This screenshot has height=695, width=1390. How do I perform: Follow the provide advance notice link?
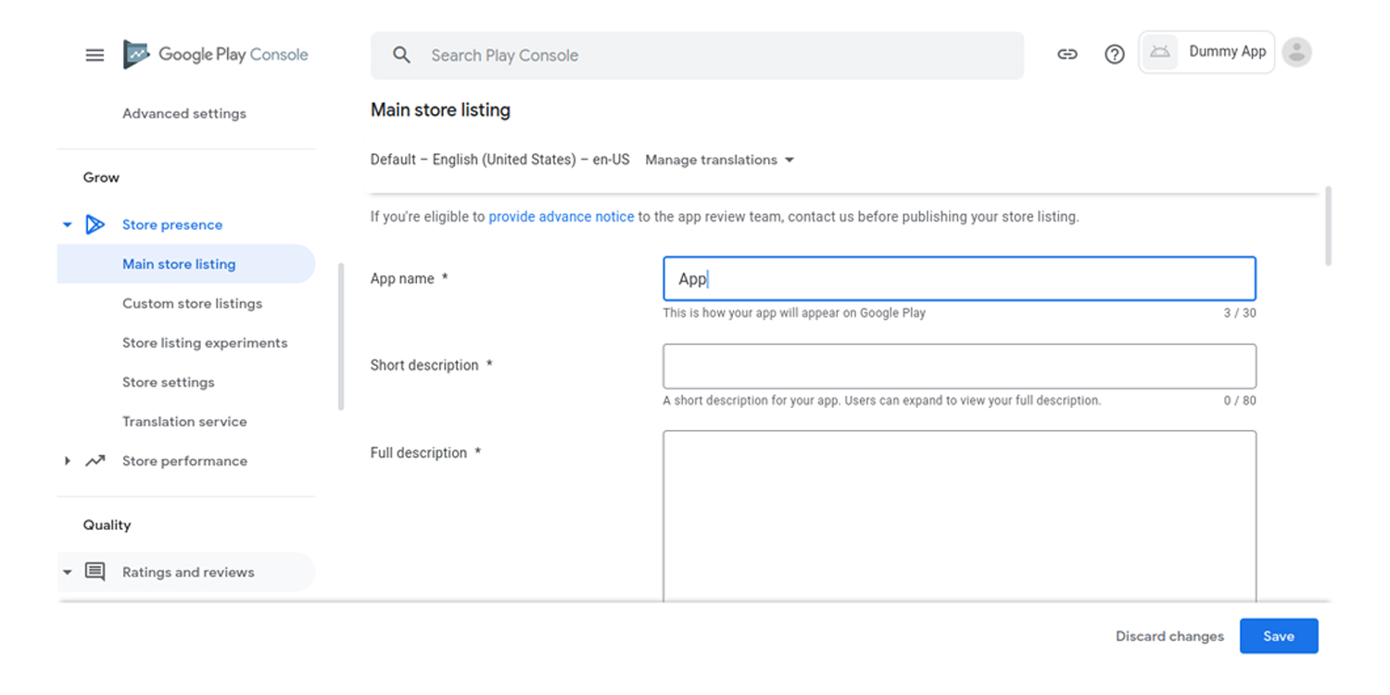click(x=561, y=217)
